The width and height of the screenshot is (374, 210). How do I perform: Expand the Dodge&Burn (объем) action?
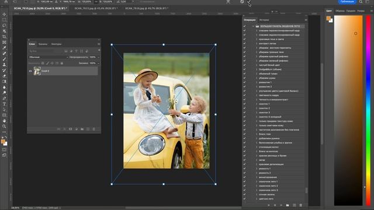click(257, 69)
